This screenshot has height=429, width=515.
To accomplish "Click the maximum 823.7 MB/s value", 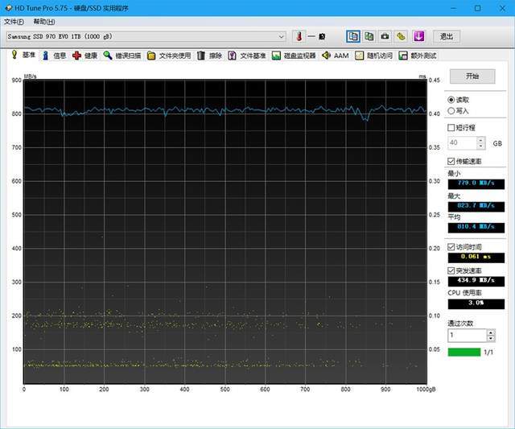I will coord(476,206).
